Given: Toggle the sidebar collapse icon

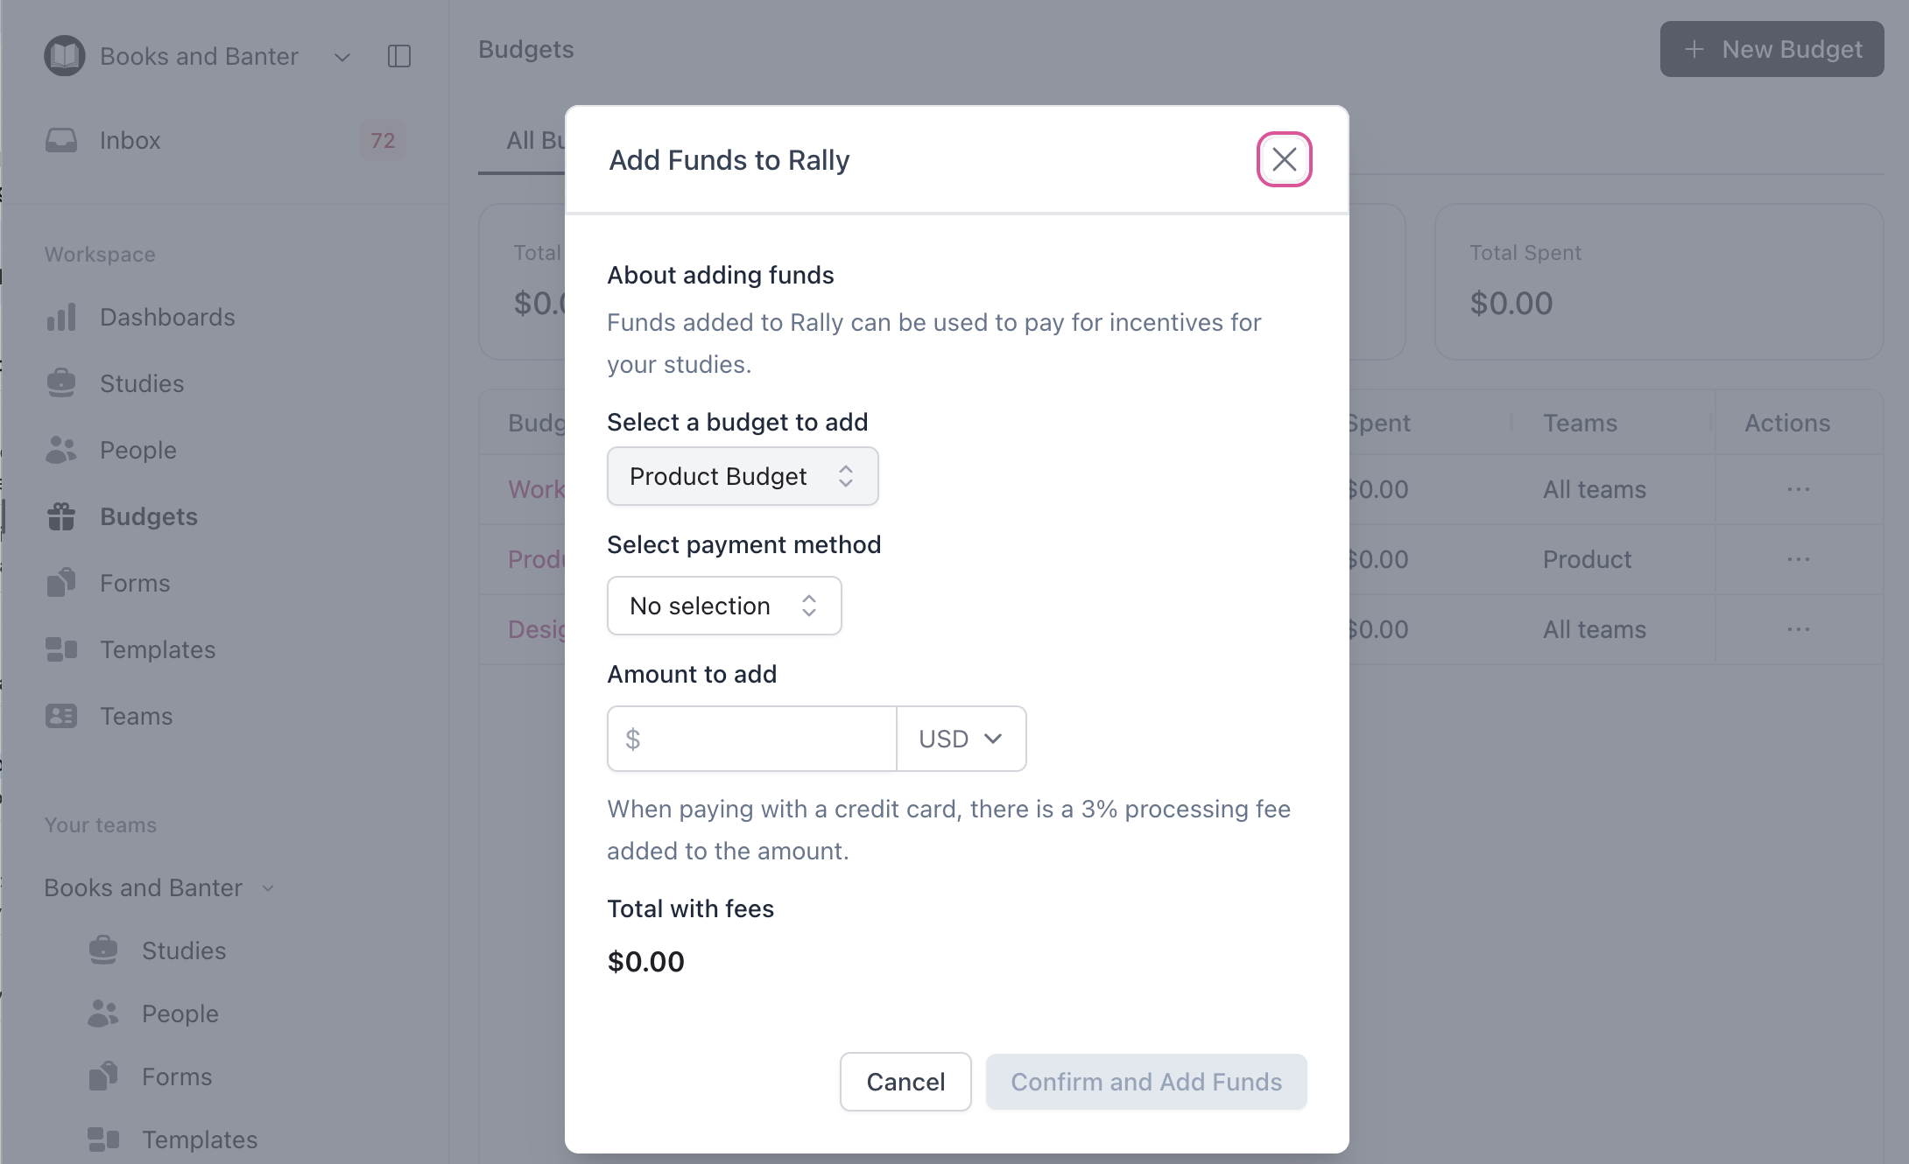Looking at the screenshot, I should [399, 56].
